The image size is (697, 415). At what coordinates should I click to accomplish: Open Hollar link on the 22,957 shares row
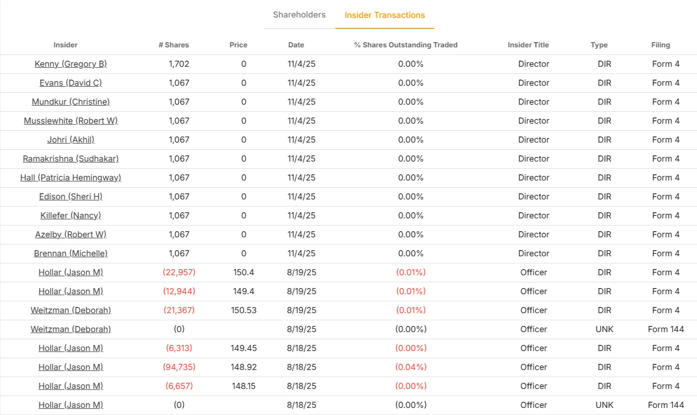pyautogui.click(x=71, y=272)
